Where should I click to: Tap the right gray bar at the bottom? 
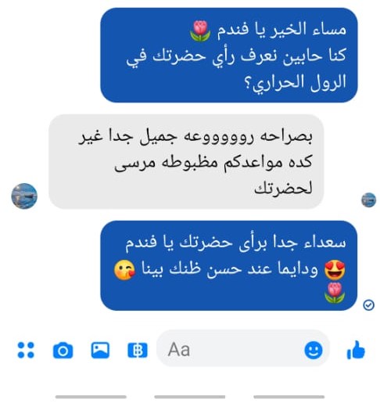pos(289,397)
